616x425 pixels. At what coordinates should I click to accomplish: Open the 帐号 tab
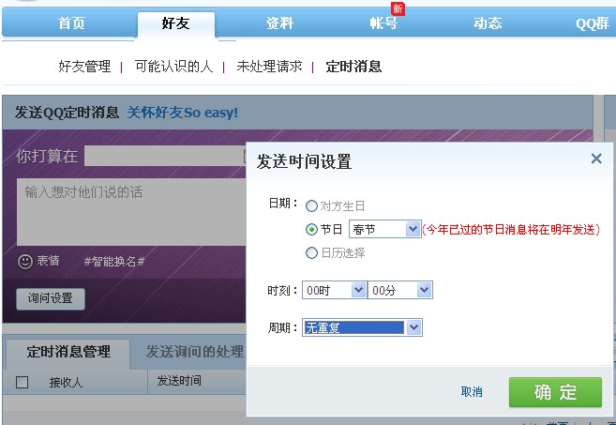click(x=383, y=23)
